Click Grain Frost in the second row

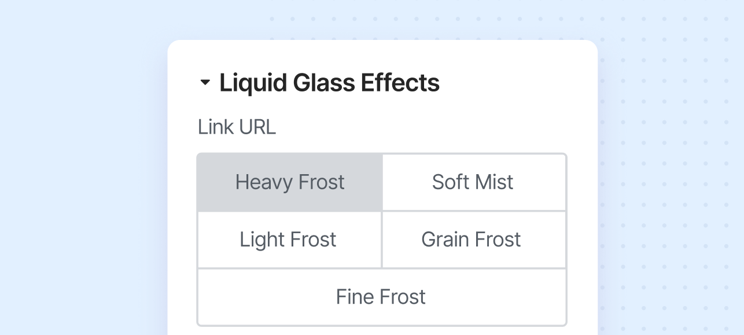coord(471,240)
